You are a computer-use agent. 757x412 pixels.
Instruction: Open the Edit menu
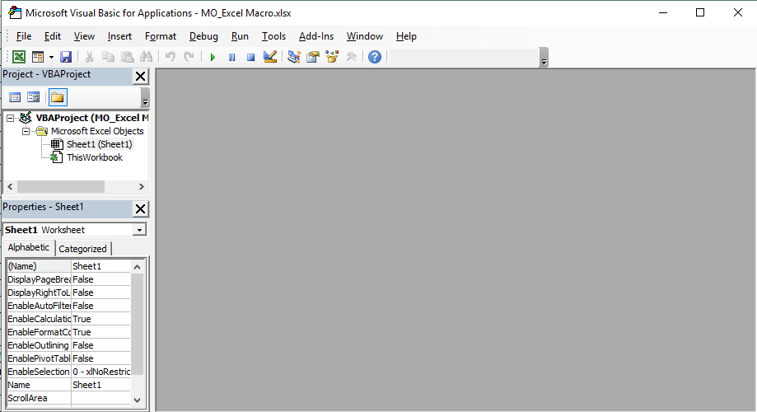click(x=53, y=36)
